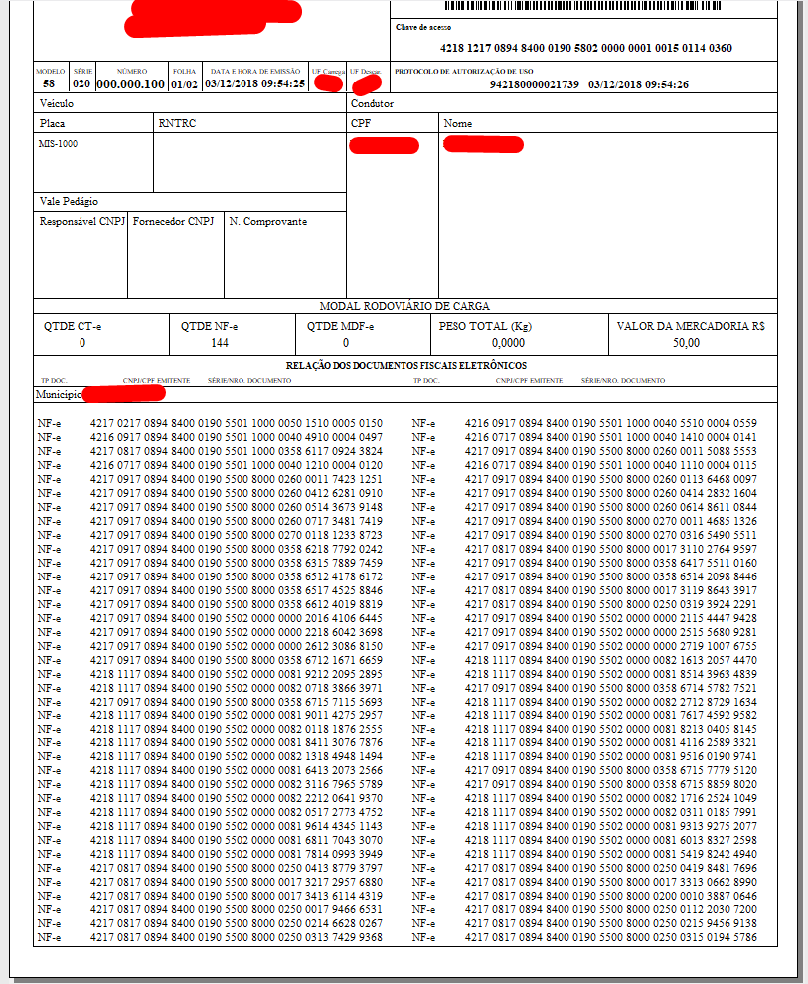Select NF-e key ending 6013 8327 2598
The width and height of the screenshot is (808, 984).
pos(610,840)
